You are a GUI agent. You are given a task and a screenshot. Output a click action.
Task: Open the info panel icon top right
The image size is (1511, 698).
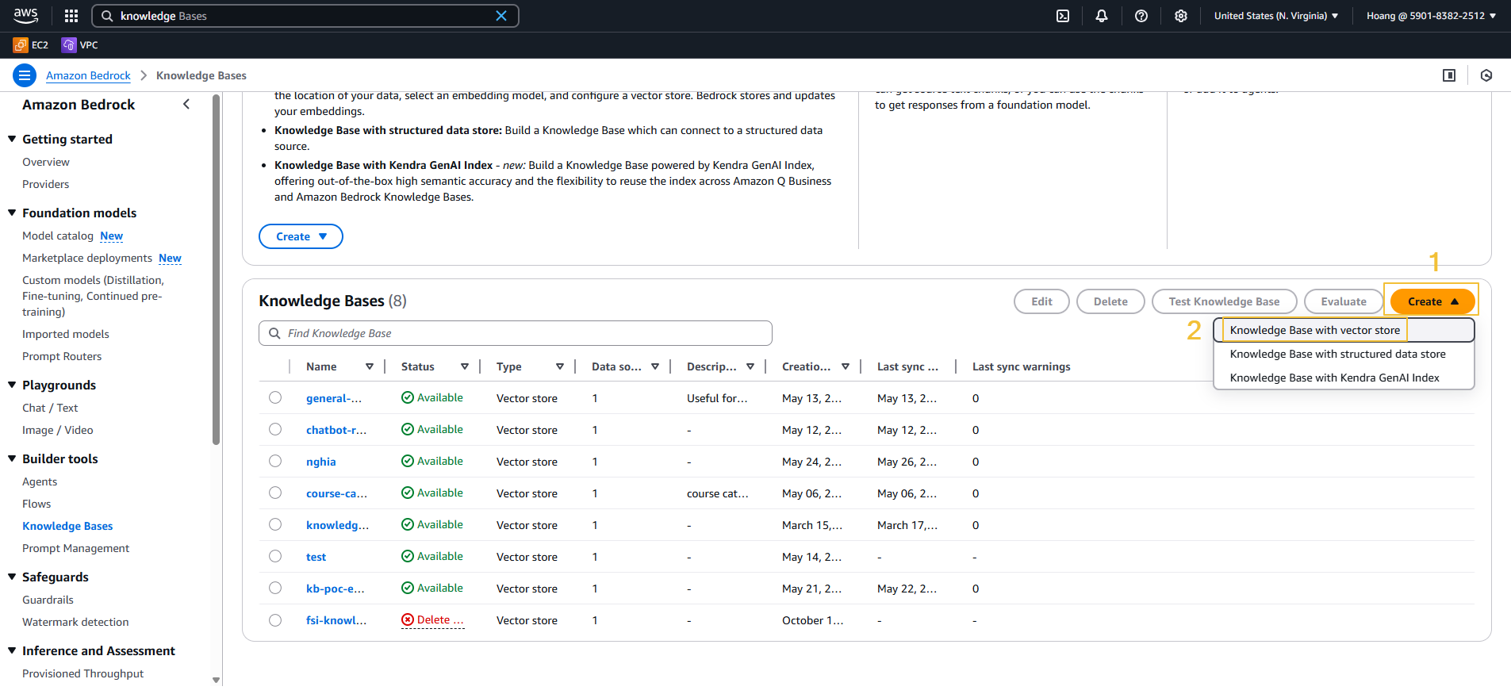[1449, 75]
